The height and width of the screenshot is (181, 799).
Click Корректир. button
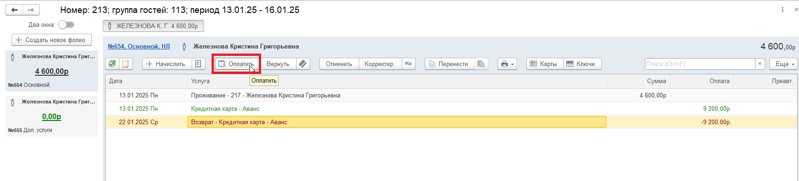(x=380, y=64)
